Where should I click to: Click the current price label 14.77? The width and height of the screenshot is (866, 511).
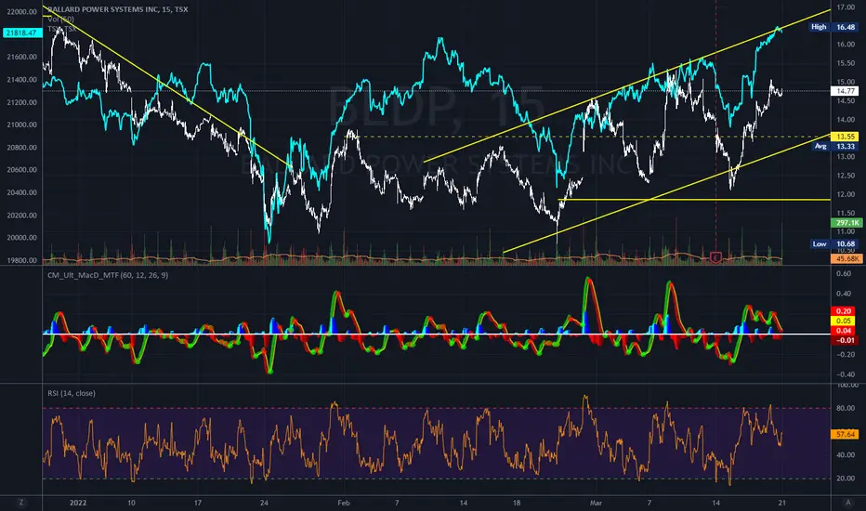tap(845, 91)
